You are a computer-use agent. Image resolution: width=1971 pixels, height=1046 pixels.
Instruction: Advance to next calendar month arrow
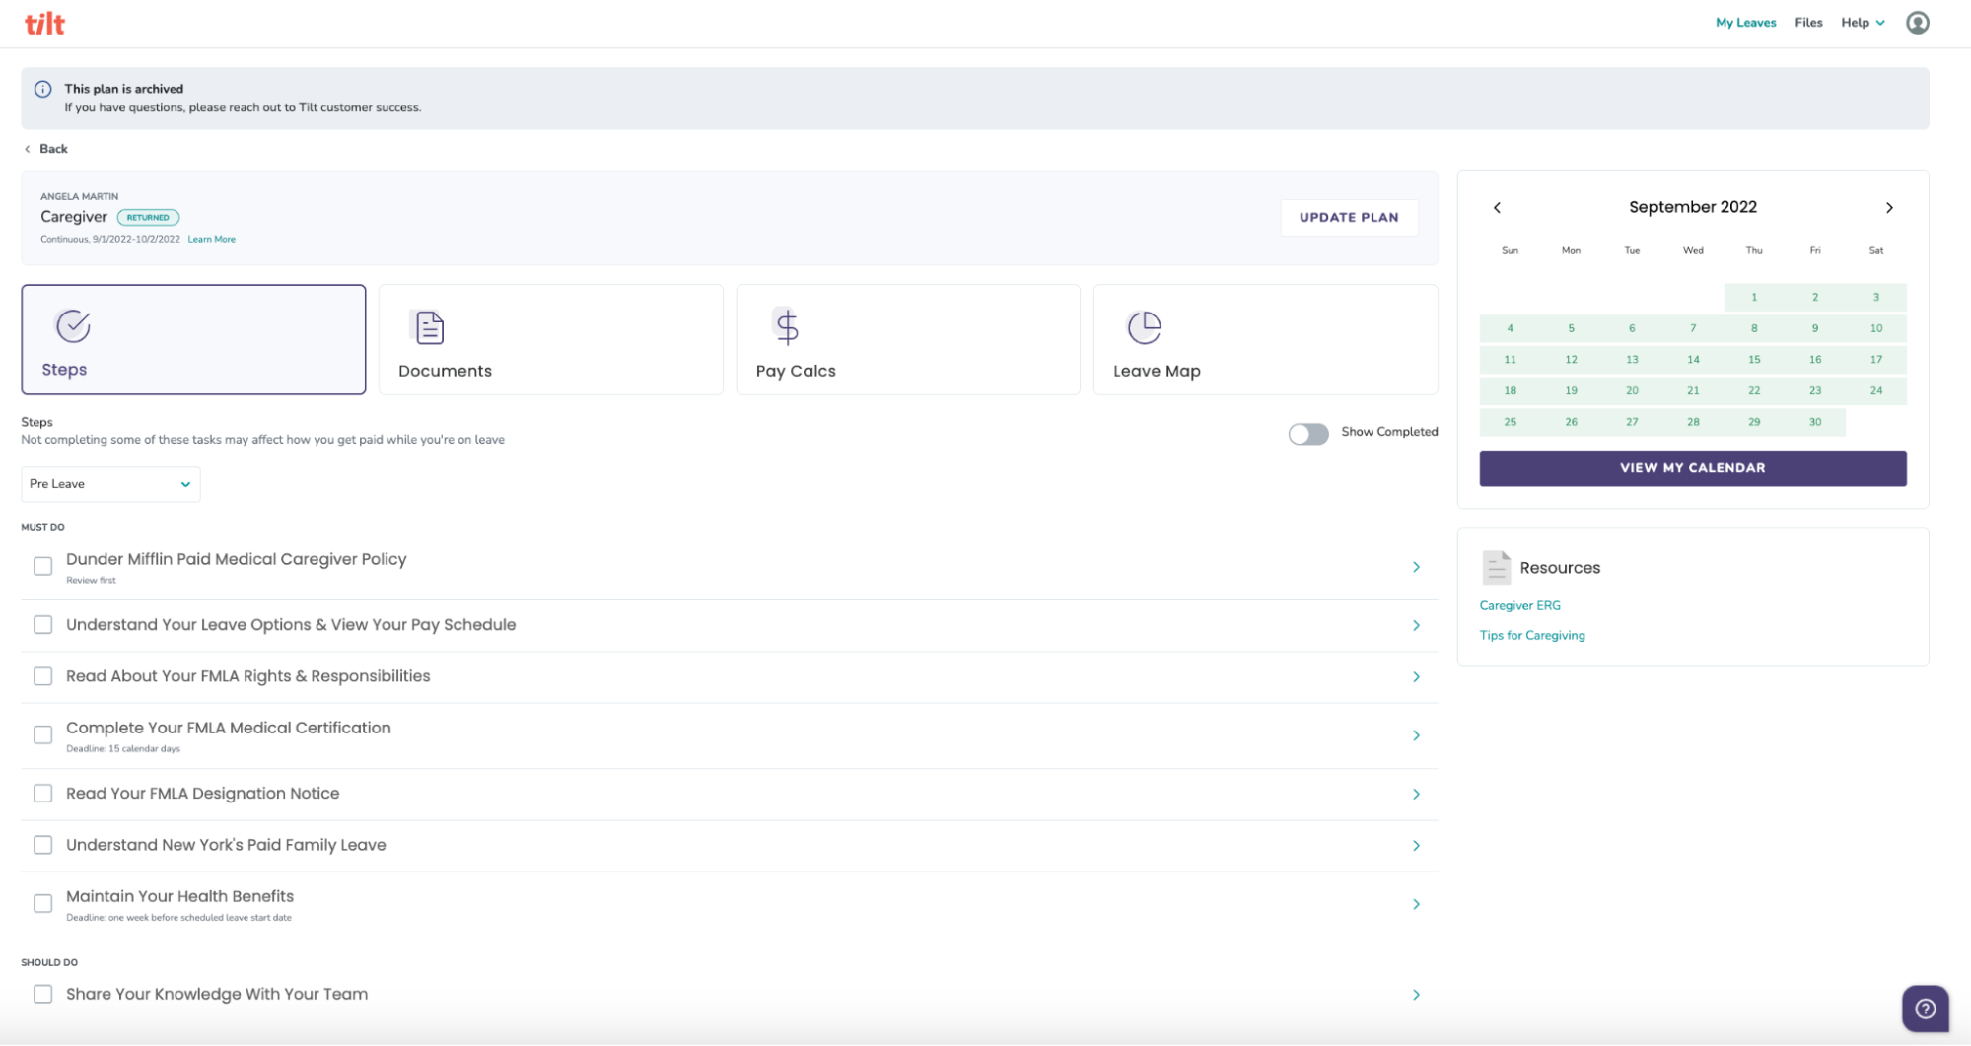click(1889, 208)
